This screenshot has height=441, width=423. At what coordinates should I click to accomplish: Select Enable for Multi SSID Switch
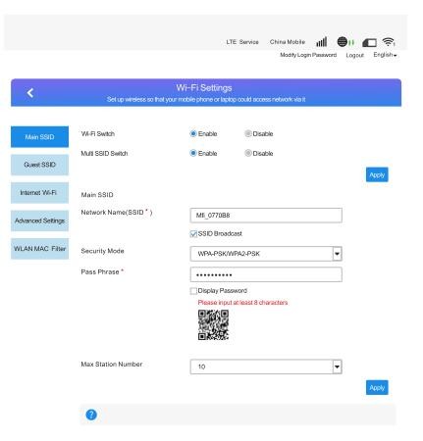[193, 153]
